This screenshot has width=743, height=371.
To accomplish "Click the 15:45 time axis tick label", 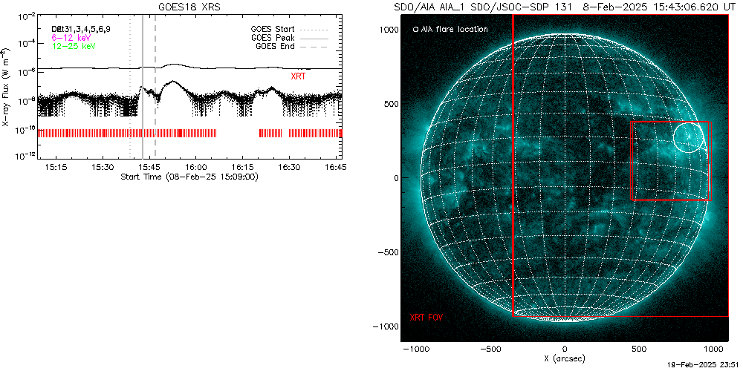I will 150,167.
